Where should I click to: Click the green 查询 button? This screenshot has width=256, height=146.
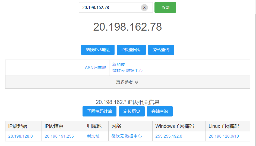click(165, 8)
